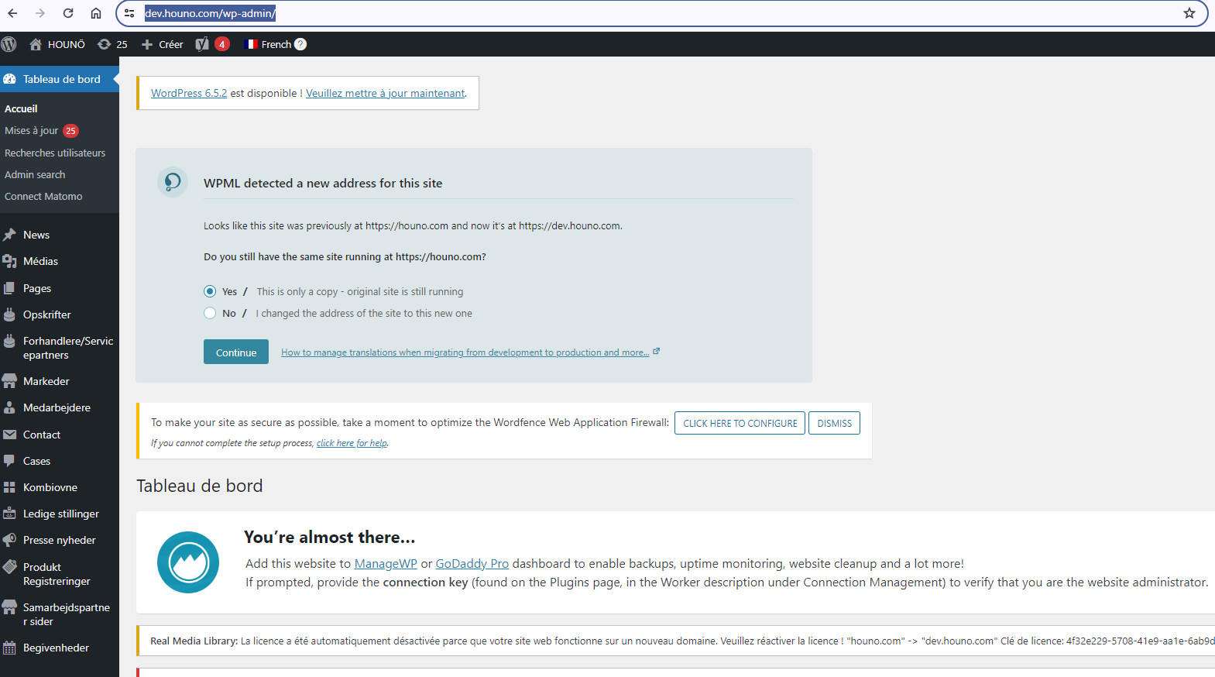
Task: Click the WordPress 6.5.2 link
Action: (x=189, y=93)
